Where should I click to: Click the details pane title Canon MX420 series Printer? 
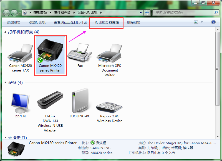pyautogui.click(x=53, y=143)
